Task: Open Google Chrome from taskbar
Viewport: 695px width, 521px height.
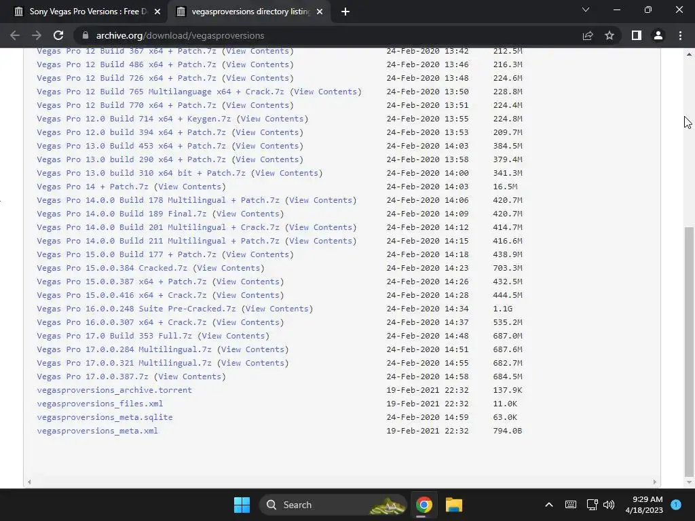Action: (x=424, y=505)
